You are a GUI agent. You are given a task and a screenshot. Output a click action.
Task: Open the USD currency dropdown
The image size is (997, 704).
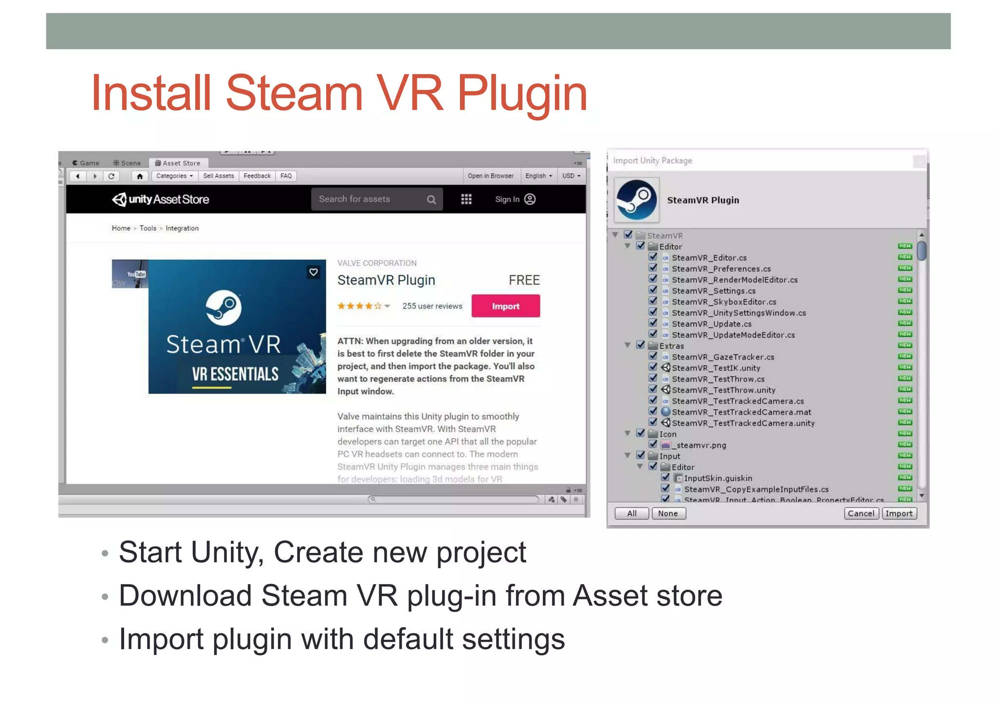572,176
